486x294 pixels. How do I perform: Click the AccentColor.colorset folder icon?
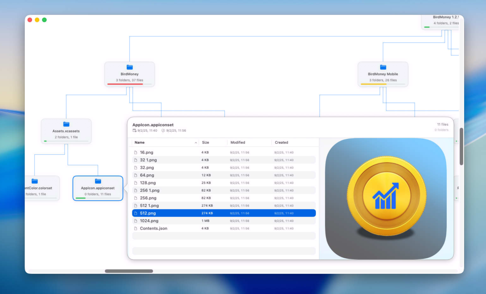click(34, 181)
